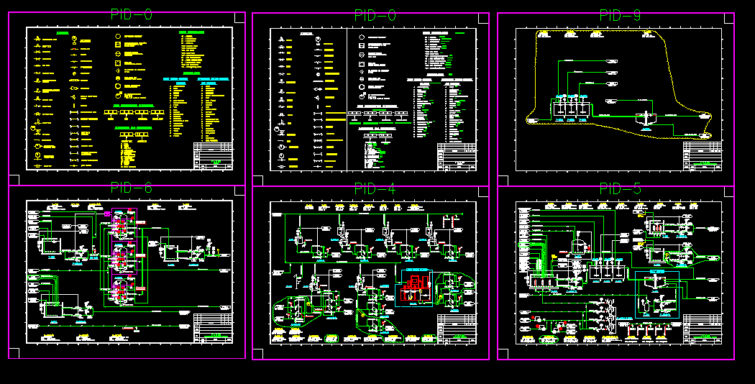Click the title block table of PID-4 sheet

[x=457, y=329]
